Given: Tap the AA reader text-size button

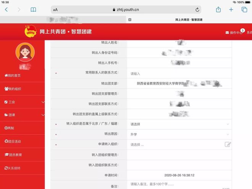Looking at the screenshot, I should tap(55, 10).
